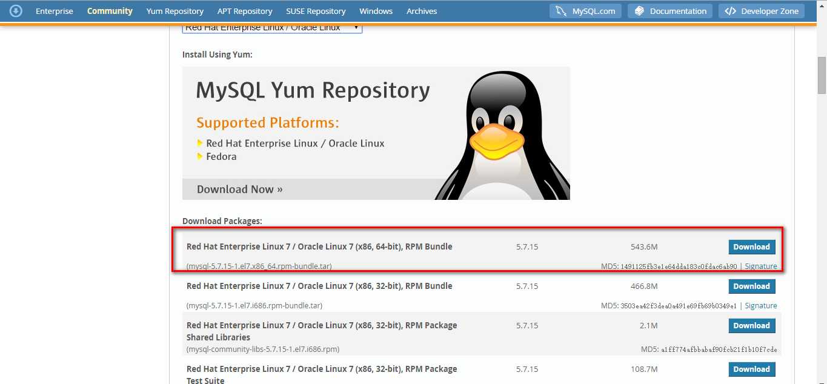The height and width of the screenshot is (384, 827).
Task: Download the Test Suite RPM Package (108.7M)
Action: pyautogui.click(x=751, y=369)
